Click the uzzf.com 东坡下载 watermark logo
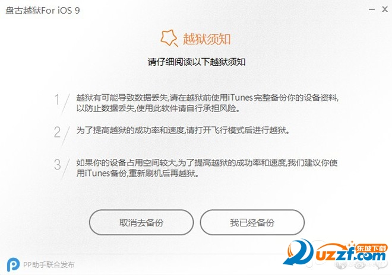This screenshot has width=392, height=275. click(335, 253)
